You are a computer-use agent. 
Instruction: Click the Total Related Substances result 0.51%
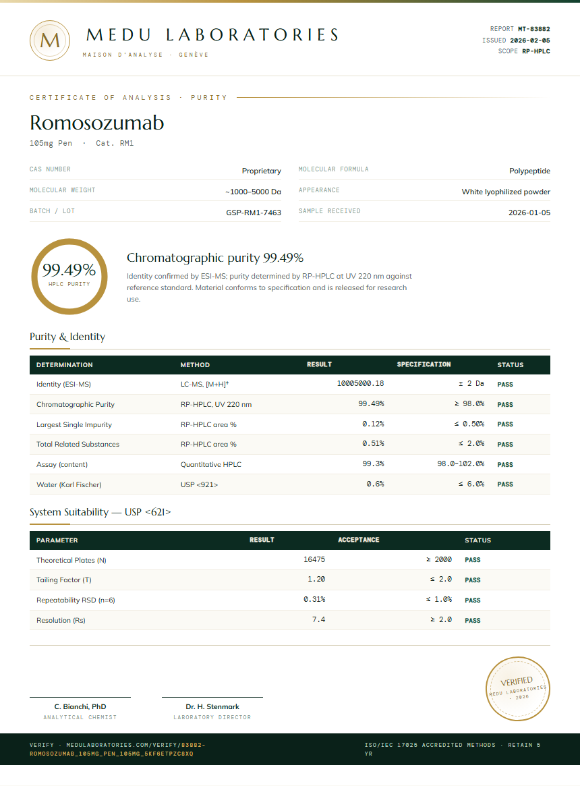(x=373, y=444)
